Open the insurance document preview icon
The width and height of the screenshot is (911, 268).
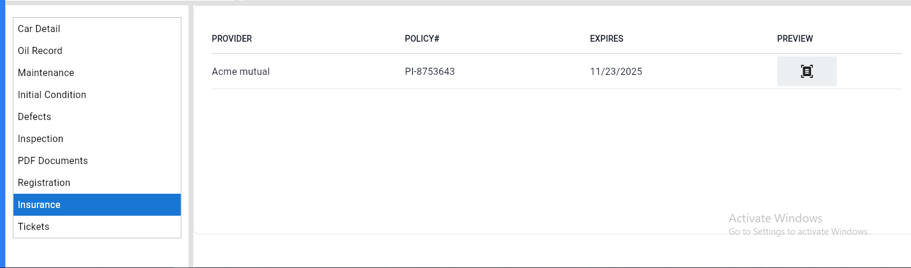point(806,71)
